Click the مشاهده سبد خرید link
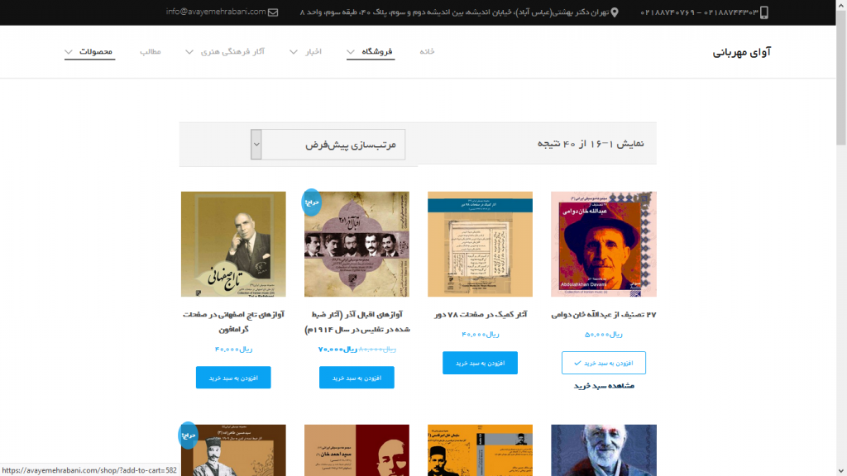This screenshot has height=476, width=847. coord(603,386)
